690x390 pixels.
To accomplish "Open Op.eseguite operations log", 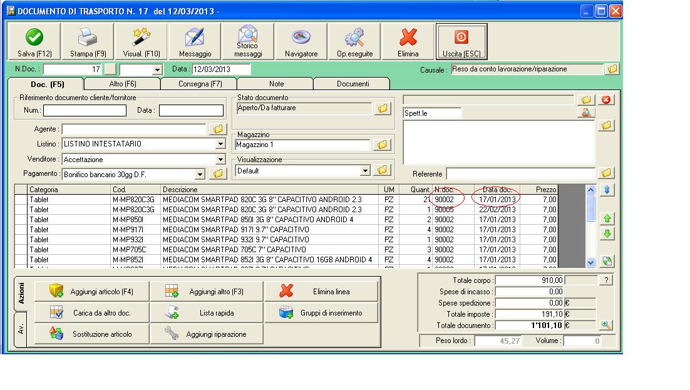I will click(354, 42).
